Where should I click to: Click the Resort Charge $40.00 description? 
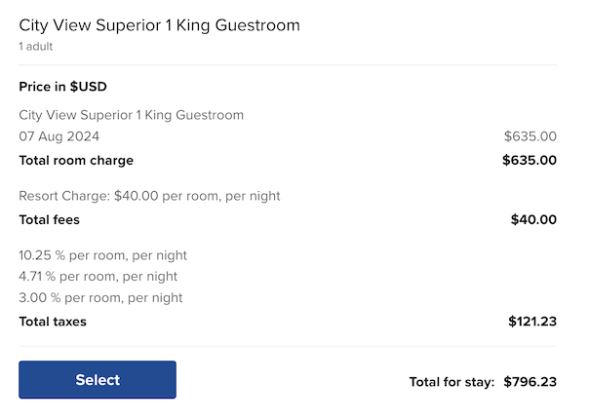(x=149, y=196)
